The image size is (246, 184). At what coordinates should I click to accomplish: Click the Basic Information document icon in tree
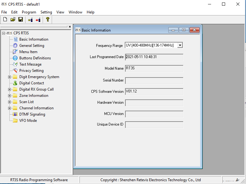pos(15,39)
